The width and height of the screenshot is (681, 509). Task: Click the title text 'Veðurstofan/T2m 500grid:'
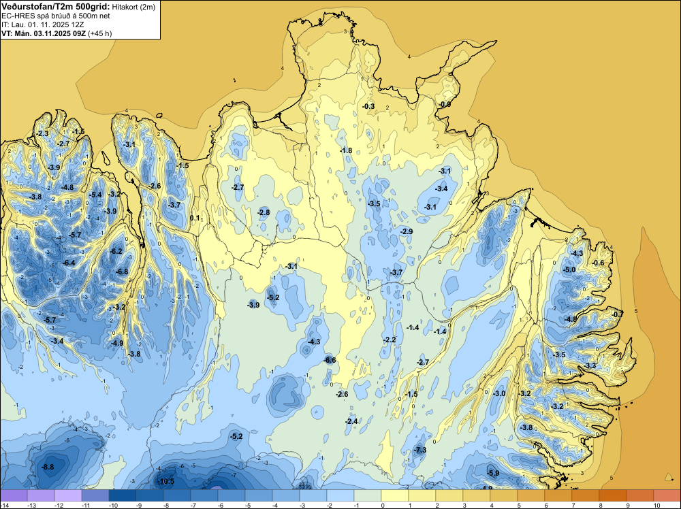(56, 7)
